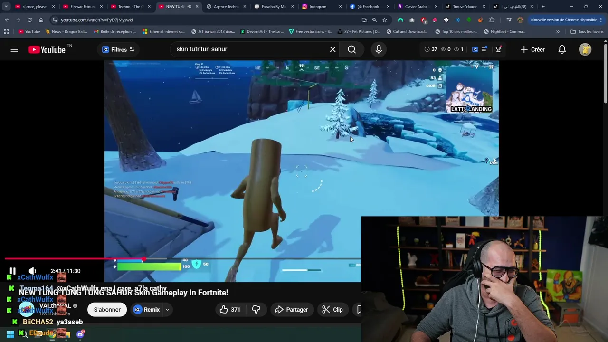608x342 pixels.
Task: Switch to the Elhiwar Ettounsi tab
Action: [x=82, y=7]
